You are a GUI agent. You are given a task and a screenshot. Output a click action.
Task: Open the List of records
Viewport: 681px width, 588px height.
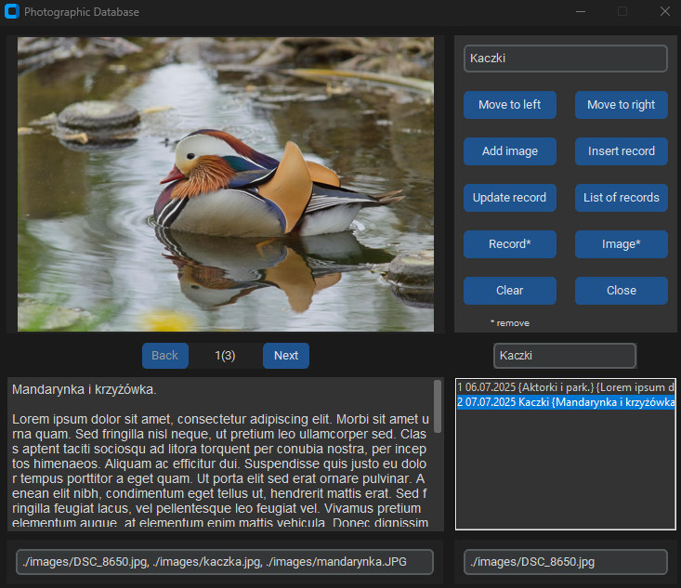(621, 198)
